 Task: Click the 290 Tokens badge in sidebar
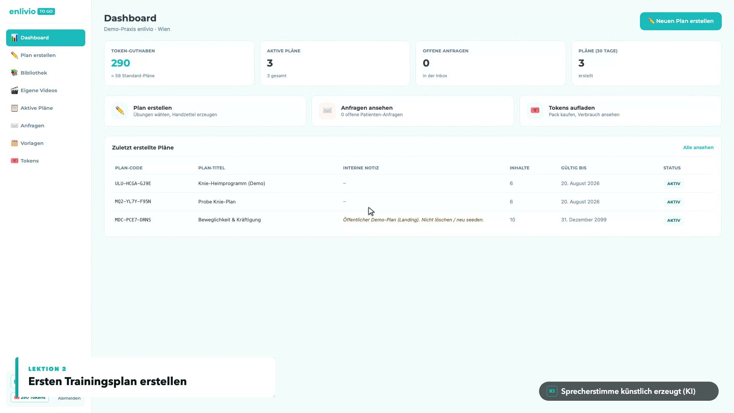click(x=30, y=398)
